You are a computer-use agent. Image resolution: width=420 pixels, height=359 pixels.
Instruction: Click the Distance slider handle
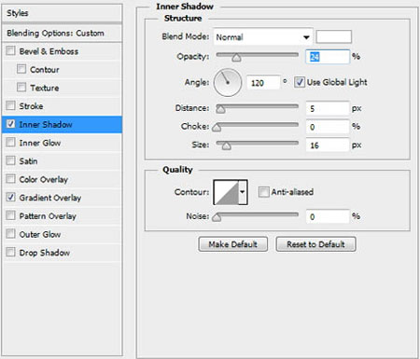pyautogui.click(x=220, y=109)
